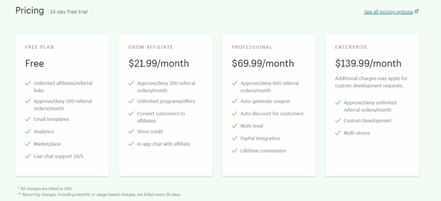The image size is (441, 201).
Task: Click the 14-day free trial text
Action: (69, 12)
